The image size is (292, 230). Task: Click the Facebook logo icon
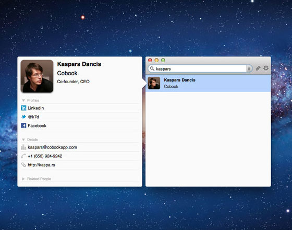(23, 125)
